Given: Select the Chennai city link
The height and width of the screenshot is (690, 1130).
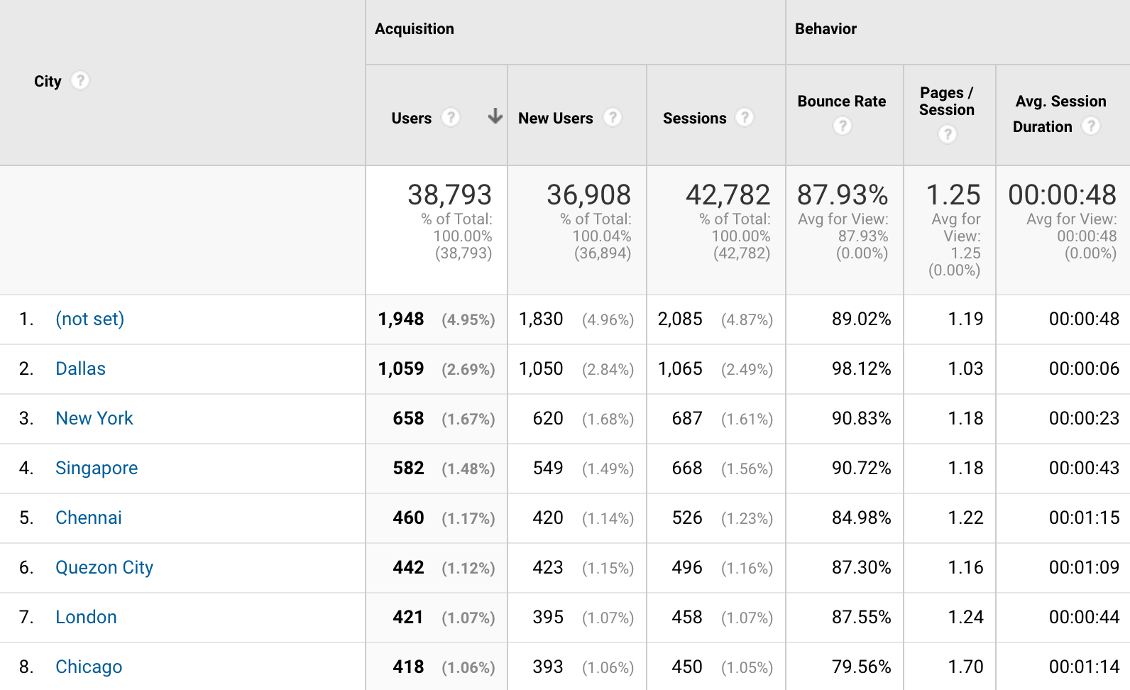Looking at the screenshot, I should click(89, 518).
